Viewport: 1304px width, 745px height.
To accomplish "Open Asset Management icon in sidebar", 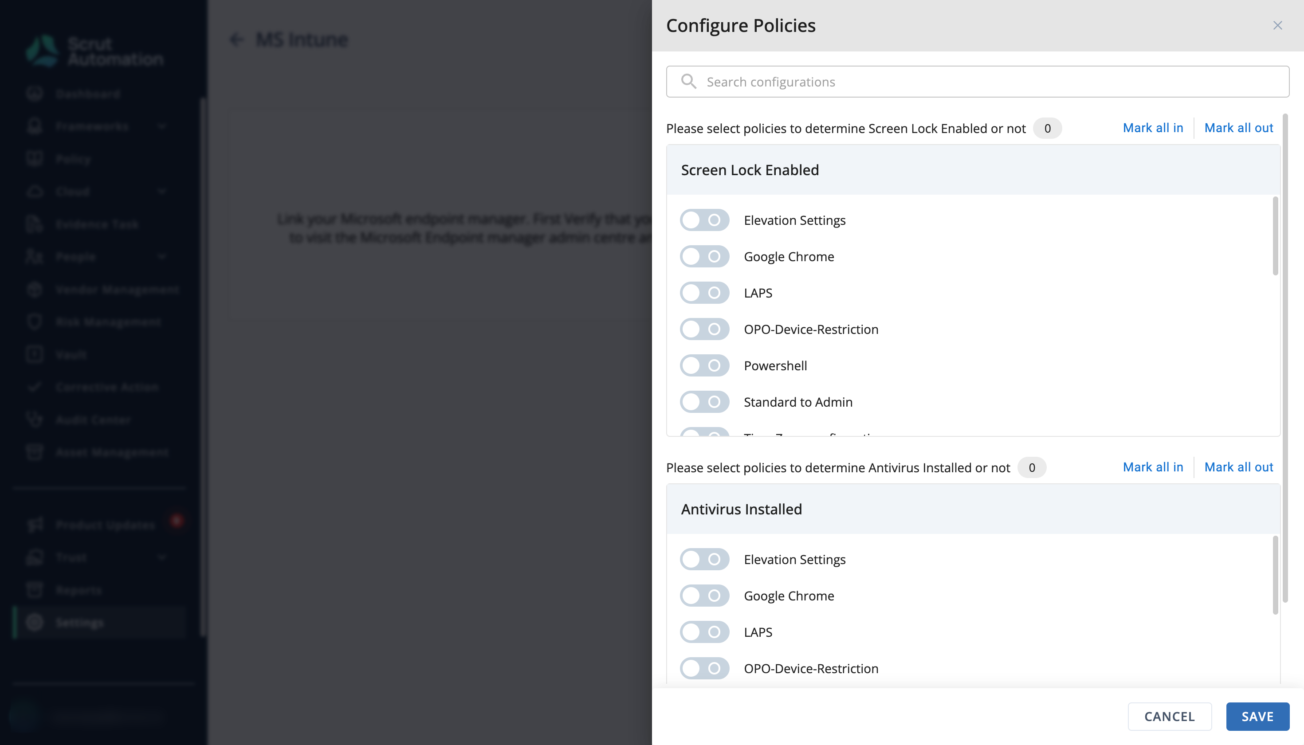I will coord(35,452).
